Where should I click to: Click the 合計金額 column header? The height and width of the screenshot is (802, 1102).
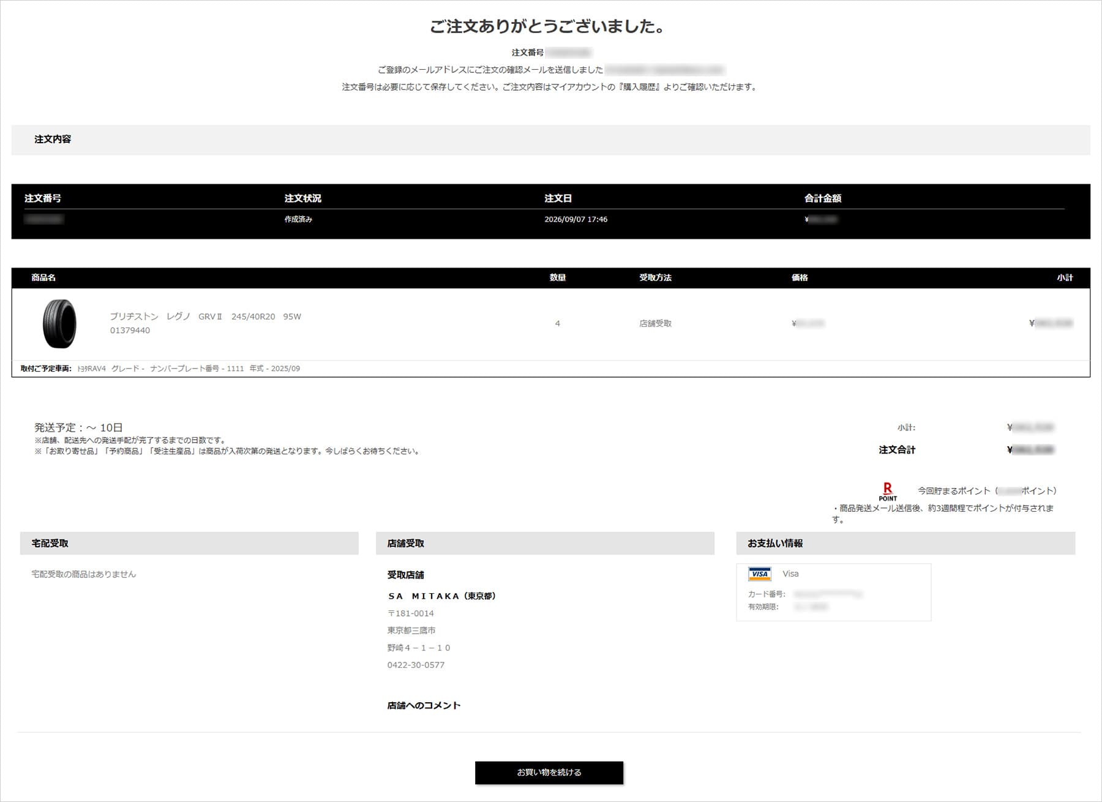pos(823,198)
